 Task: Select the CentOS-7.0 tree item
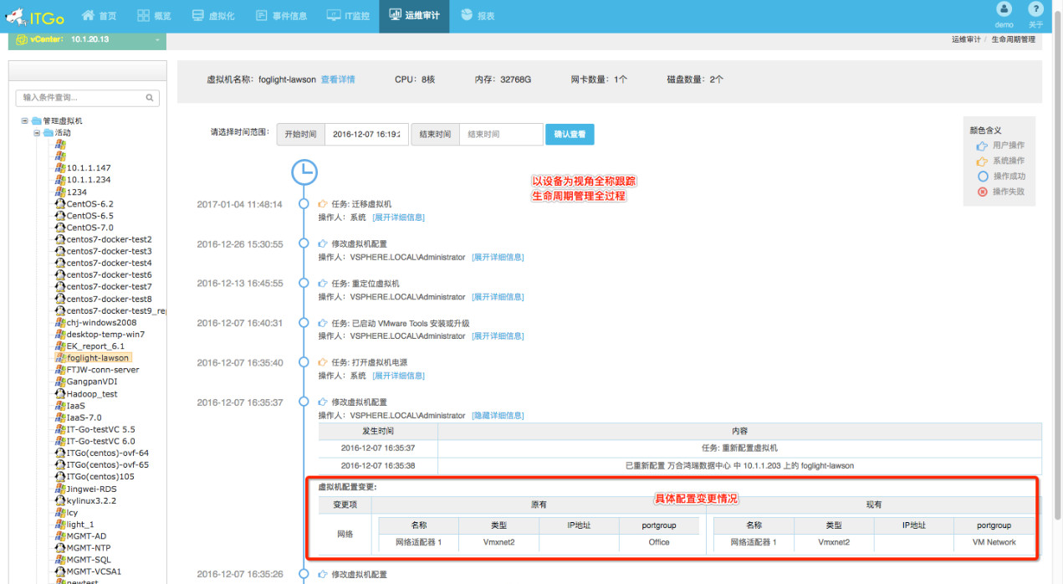[x=90, y=228]
